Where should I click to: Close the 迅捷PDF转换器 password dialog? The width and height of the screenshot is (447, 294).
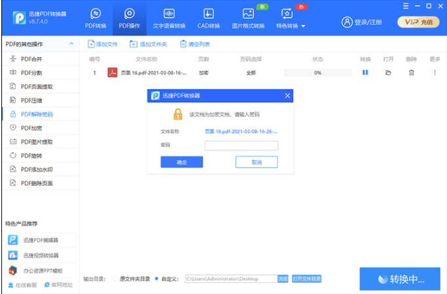[287, 96]
